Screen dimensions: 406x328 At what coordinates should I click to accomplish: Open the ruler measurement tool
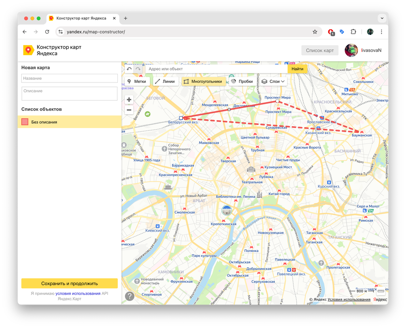tap(381, 291)
